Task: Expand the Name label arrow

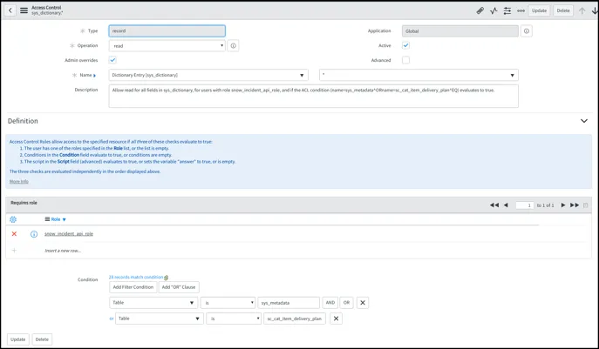Action: pyautogui.click(x=94, y=76)
